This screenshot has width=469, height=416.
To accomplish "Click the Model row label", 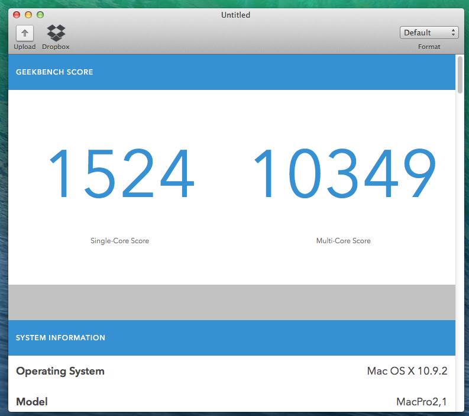I will tap(32, 401).
